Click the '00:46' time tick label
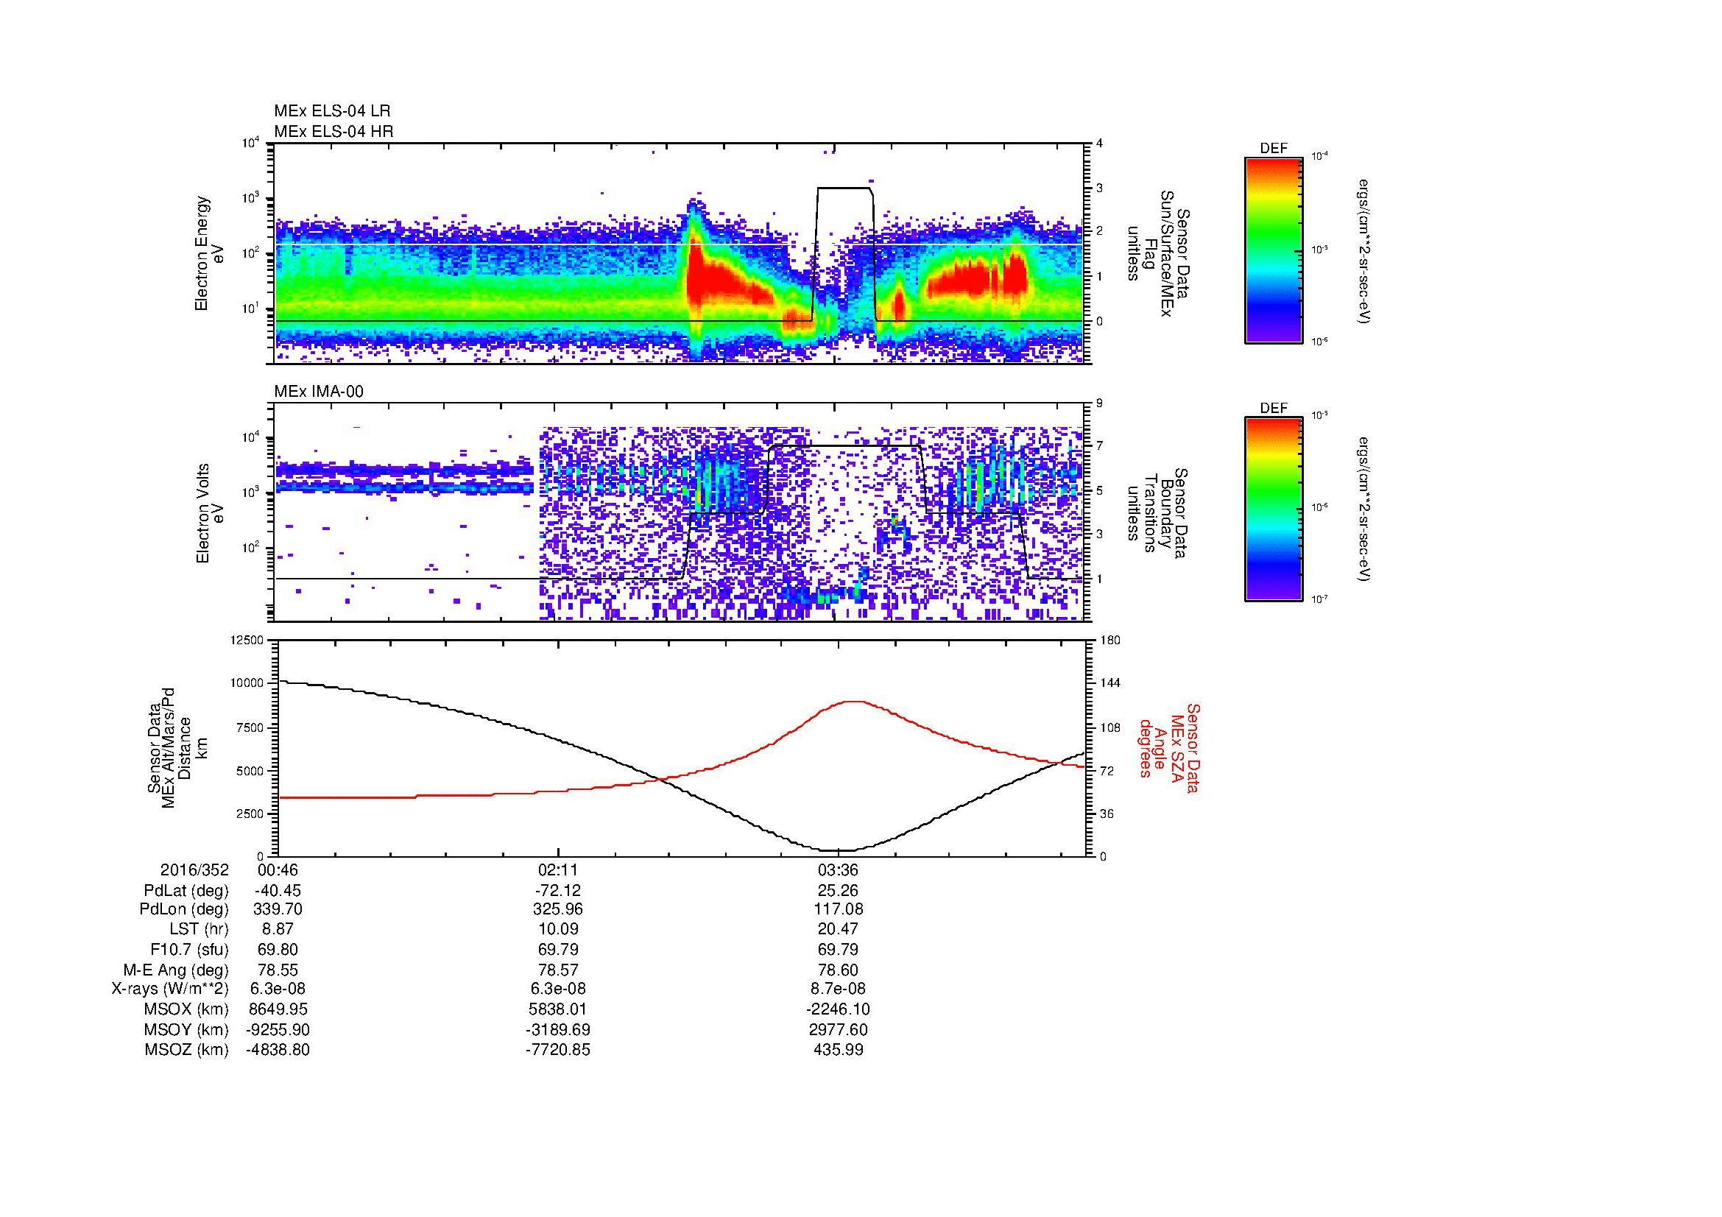 278,869
